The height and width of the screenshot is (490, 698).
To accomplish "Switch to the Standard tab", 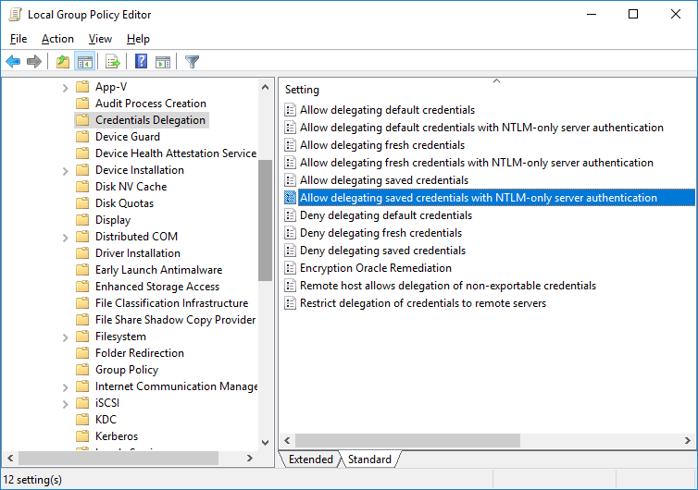I will (x=369, y=459).
